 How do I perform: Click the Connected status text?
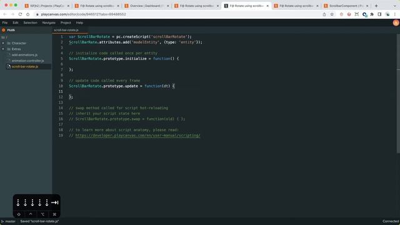391,221
